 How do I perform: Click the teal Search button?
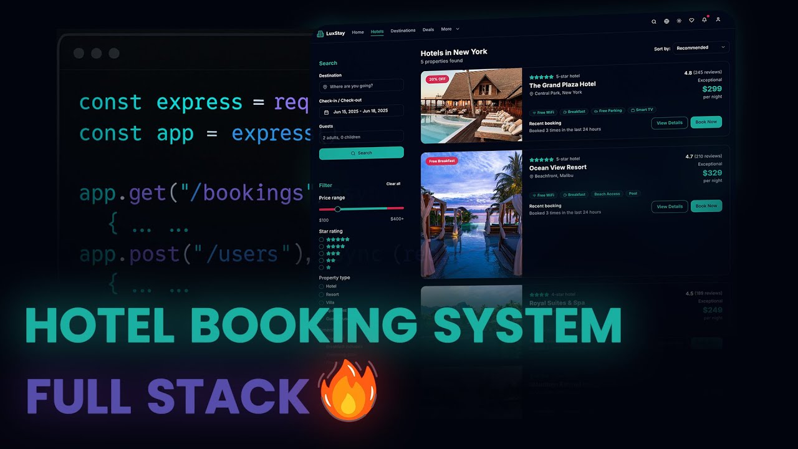(361, 153)
